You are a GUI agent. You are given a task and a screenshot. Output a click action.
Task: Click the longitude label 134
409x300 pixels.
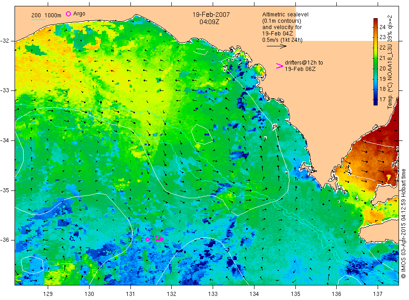pyautogui.click(x=254, y=294)
